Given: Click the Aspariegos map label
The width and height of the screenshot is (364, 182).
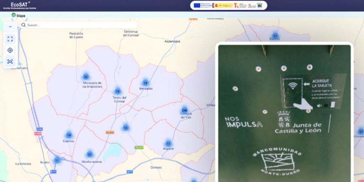Looking at the screenshot, I should tap(172, 41).
